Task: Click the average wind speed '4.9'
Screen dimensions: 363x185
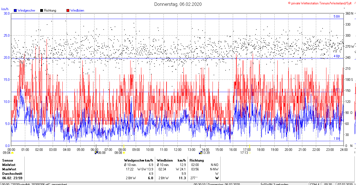Action: (151, 174)
